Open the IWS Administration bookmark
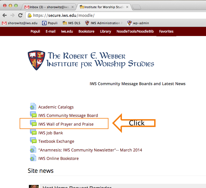 point(104,23)
